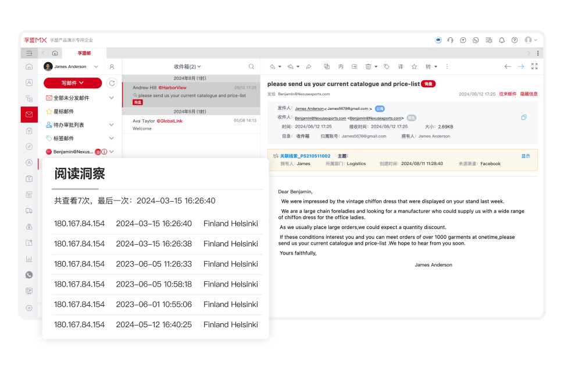Select 星标邮件 in the folder list
This screenshot has width=564, height=372.
click(64, 112)
